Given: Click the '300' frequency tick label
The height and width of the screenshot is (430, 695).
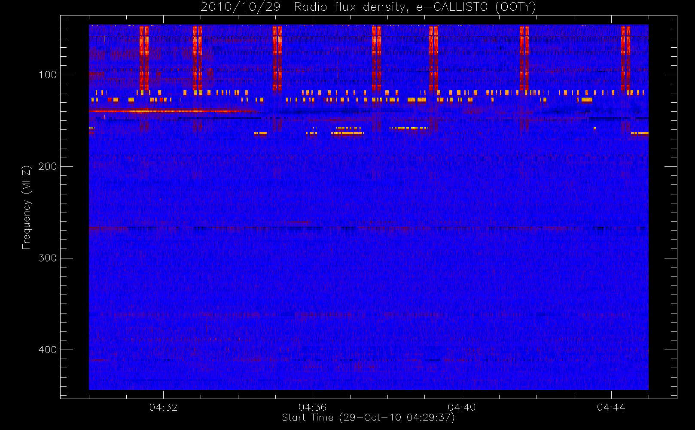Looking at the screenshot, I should point(48,258).
